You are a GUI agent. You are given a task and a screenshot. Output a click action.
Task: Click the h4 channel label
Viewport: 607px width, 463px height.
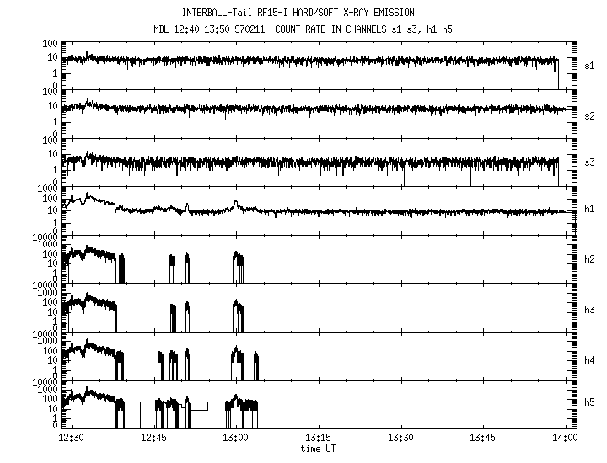[x=590, y=359]
